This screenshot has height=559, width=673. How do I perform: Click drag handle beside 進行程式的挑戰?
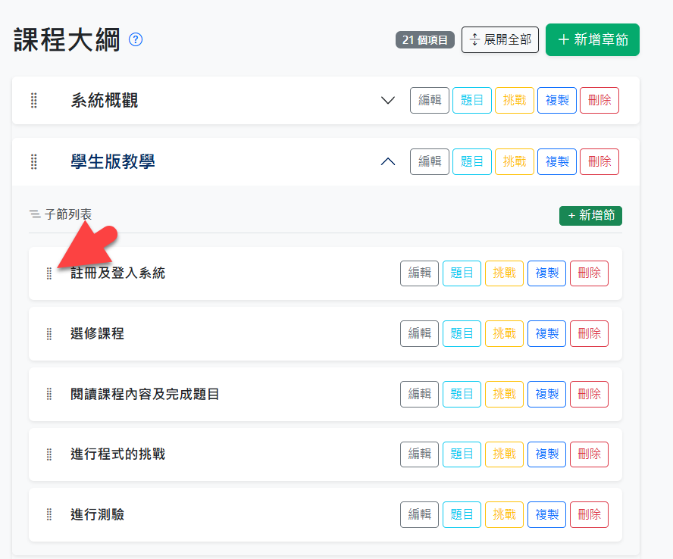(49, 454)
